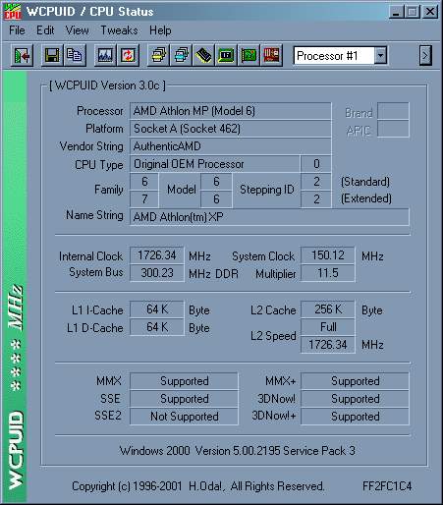Click the empty APIC field box
Viewport: 443px width, 505px height.
[393, 129]
